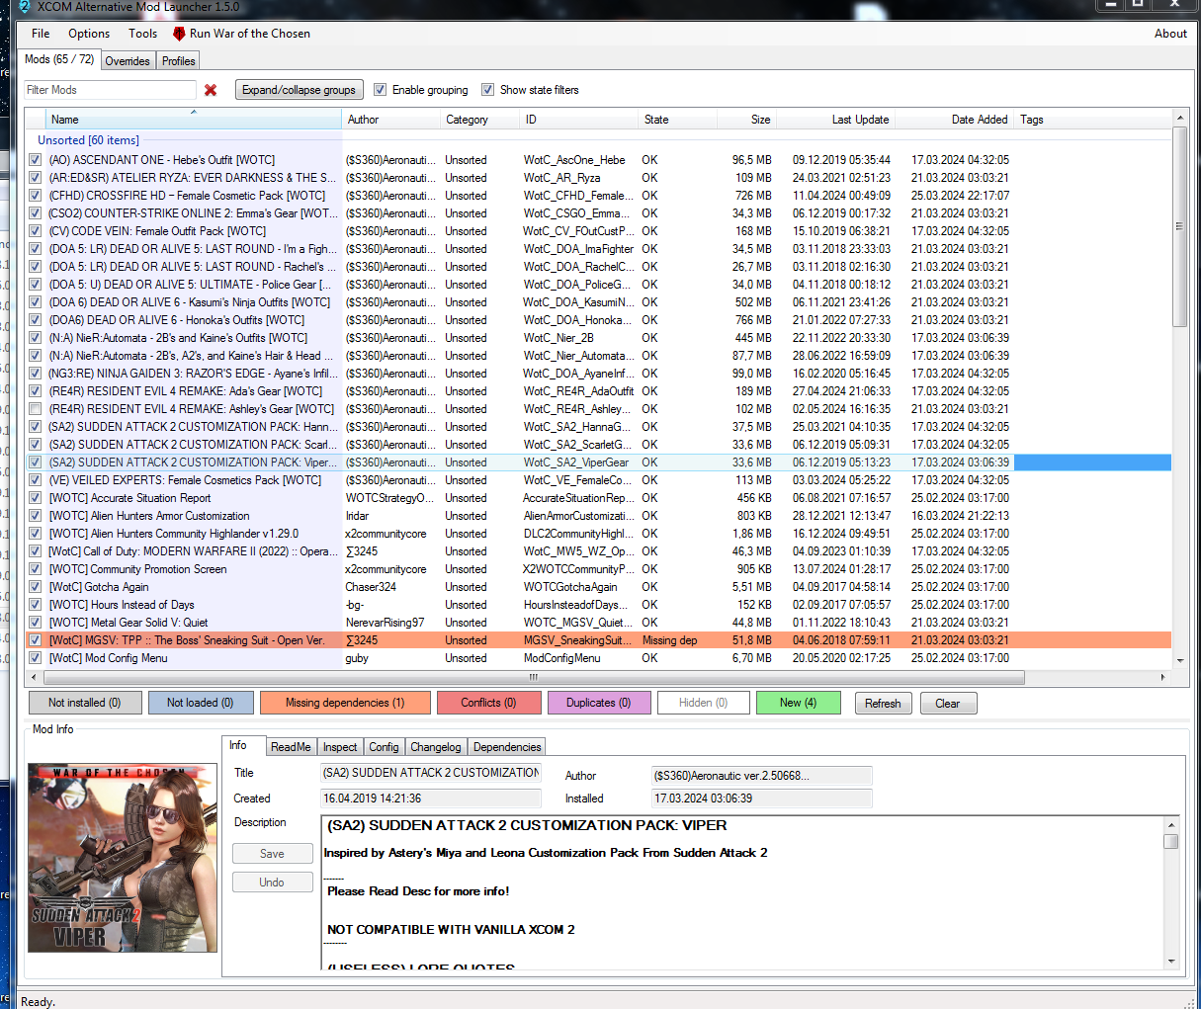This screenshot has width=1201, height=1009.
Task: Click the mod list scroll-up arrow
Action: [1179, 118]
